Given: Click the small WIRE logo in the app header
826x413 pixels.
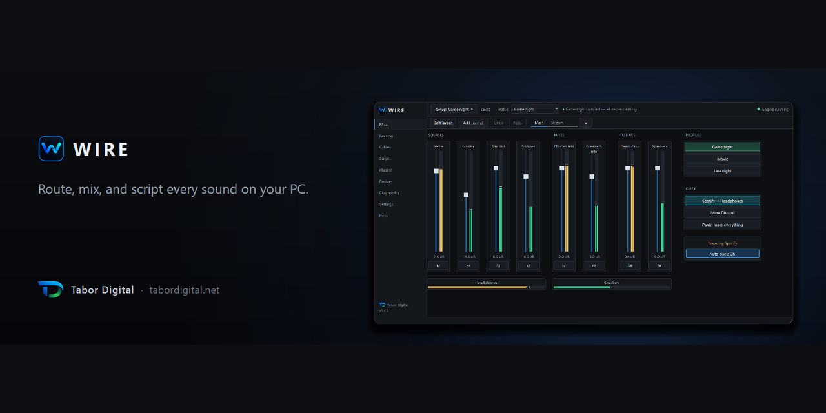Looking at the screenshot, I should pyautogui.click(x=382, y=110).
